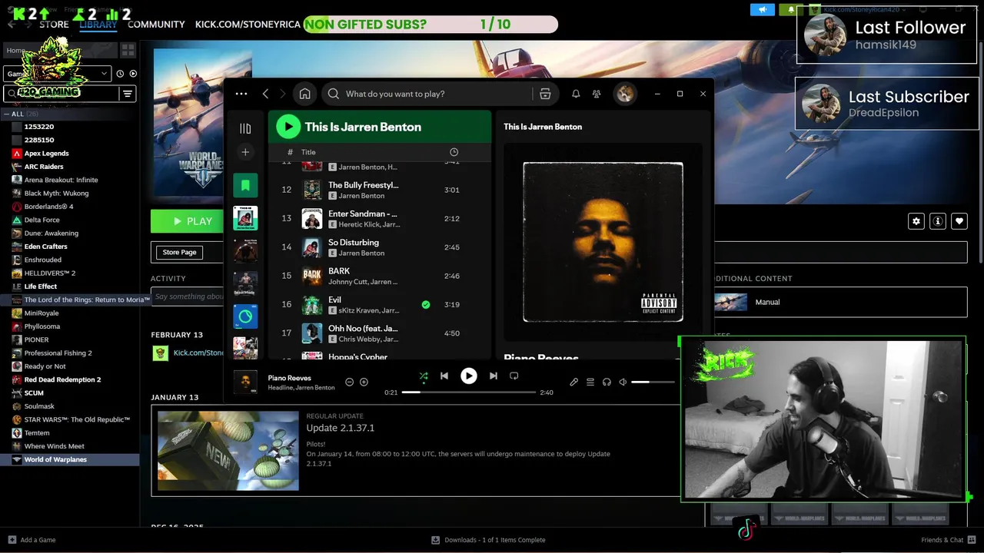This screenshot has height=553, width=984.
Task: Open the Spotify profile avatar menu
Action: point(624,94)
